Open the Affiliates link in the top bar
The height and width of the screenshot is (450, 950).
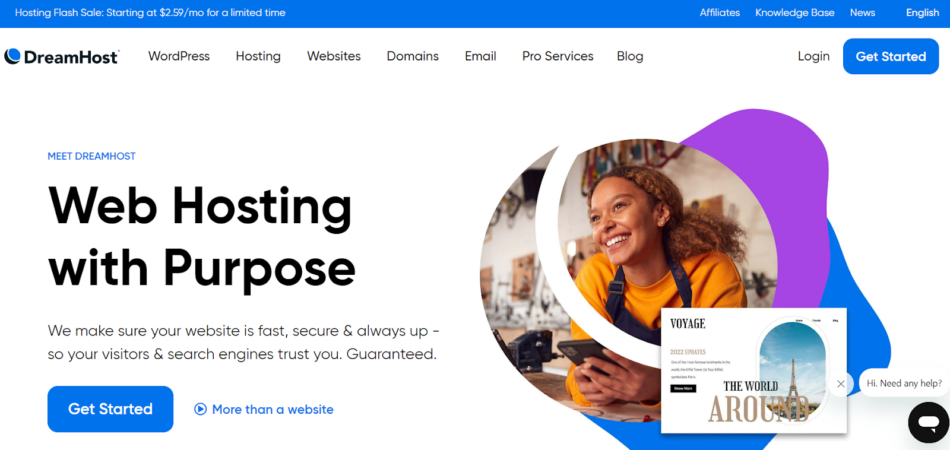(720, 12)
